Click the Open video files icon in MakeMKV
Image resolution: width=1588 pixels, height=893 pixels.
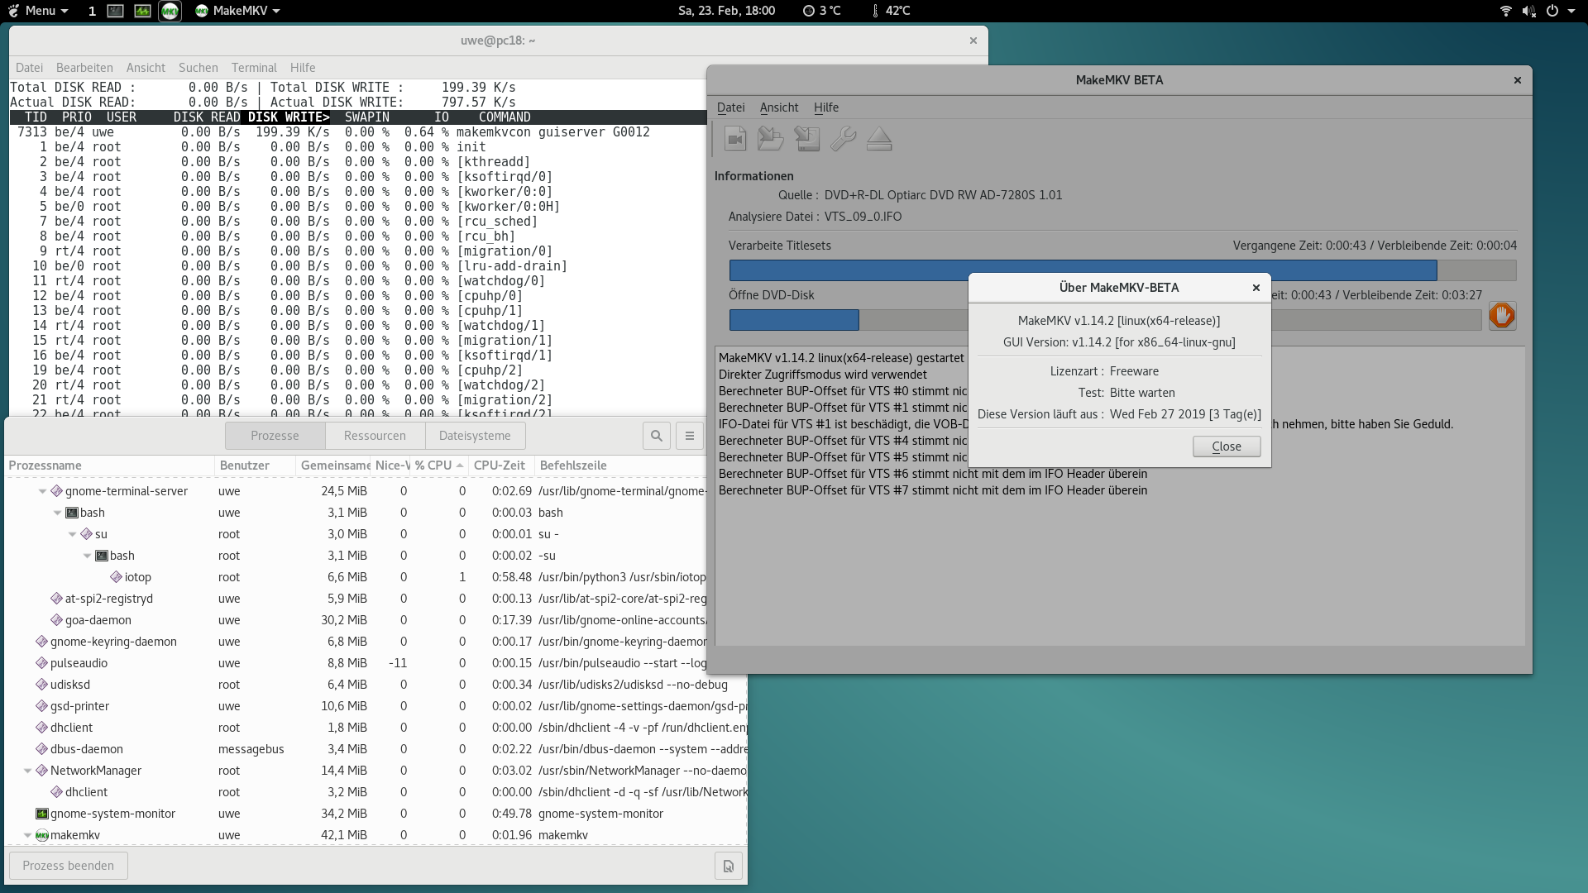click(734, 139)
